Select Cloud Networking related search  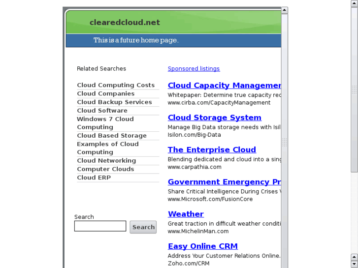coord(106,161)
